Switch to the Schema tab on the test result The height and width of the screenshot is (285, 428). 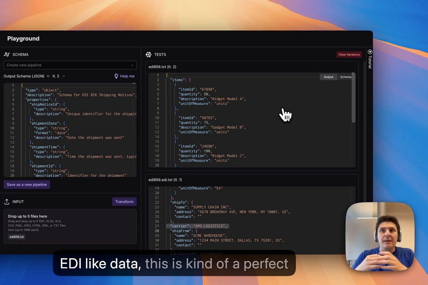click(x=345, y=77)
